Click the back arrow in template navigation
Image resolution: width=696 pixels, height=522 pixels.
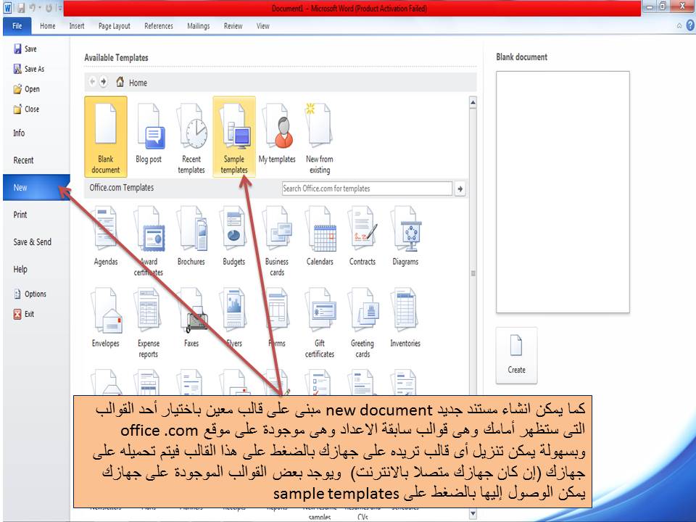click(x=92, y=82)
